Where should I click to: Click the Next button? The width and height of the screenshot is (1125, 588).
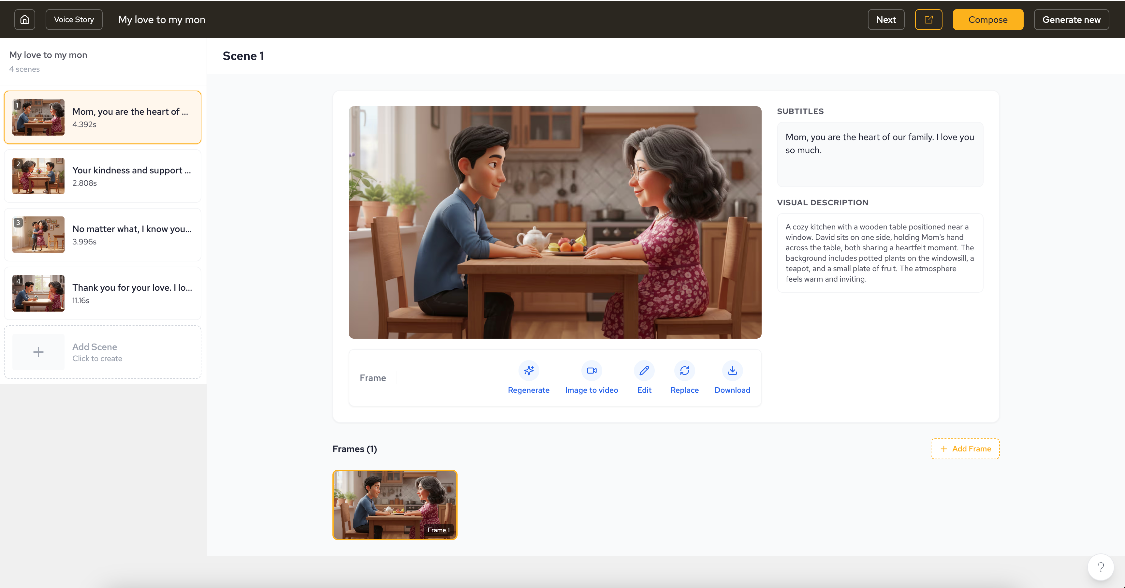[x=886, y=20]
